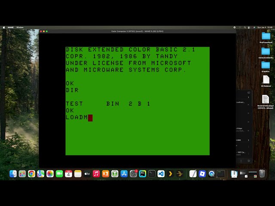Open Control Center from the menu bar

[x=249, y=27]
